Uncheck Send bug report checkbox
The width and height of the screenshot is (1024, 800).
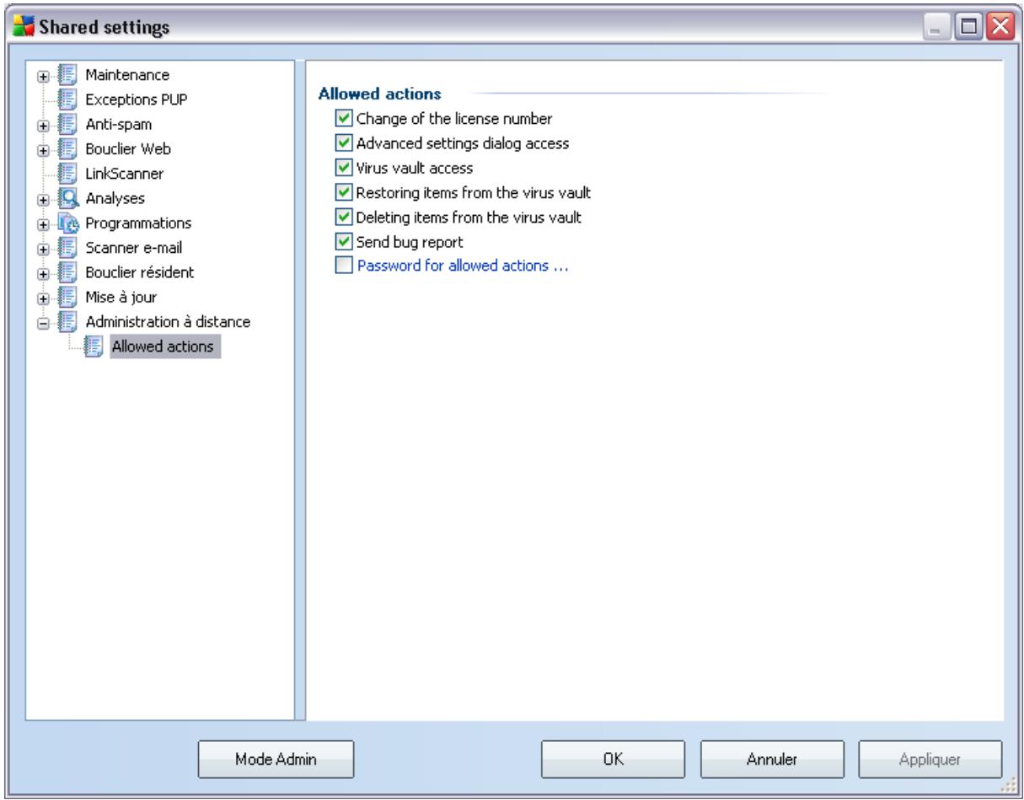[342, 243]
